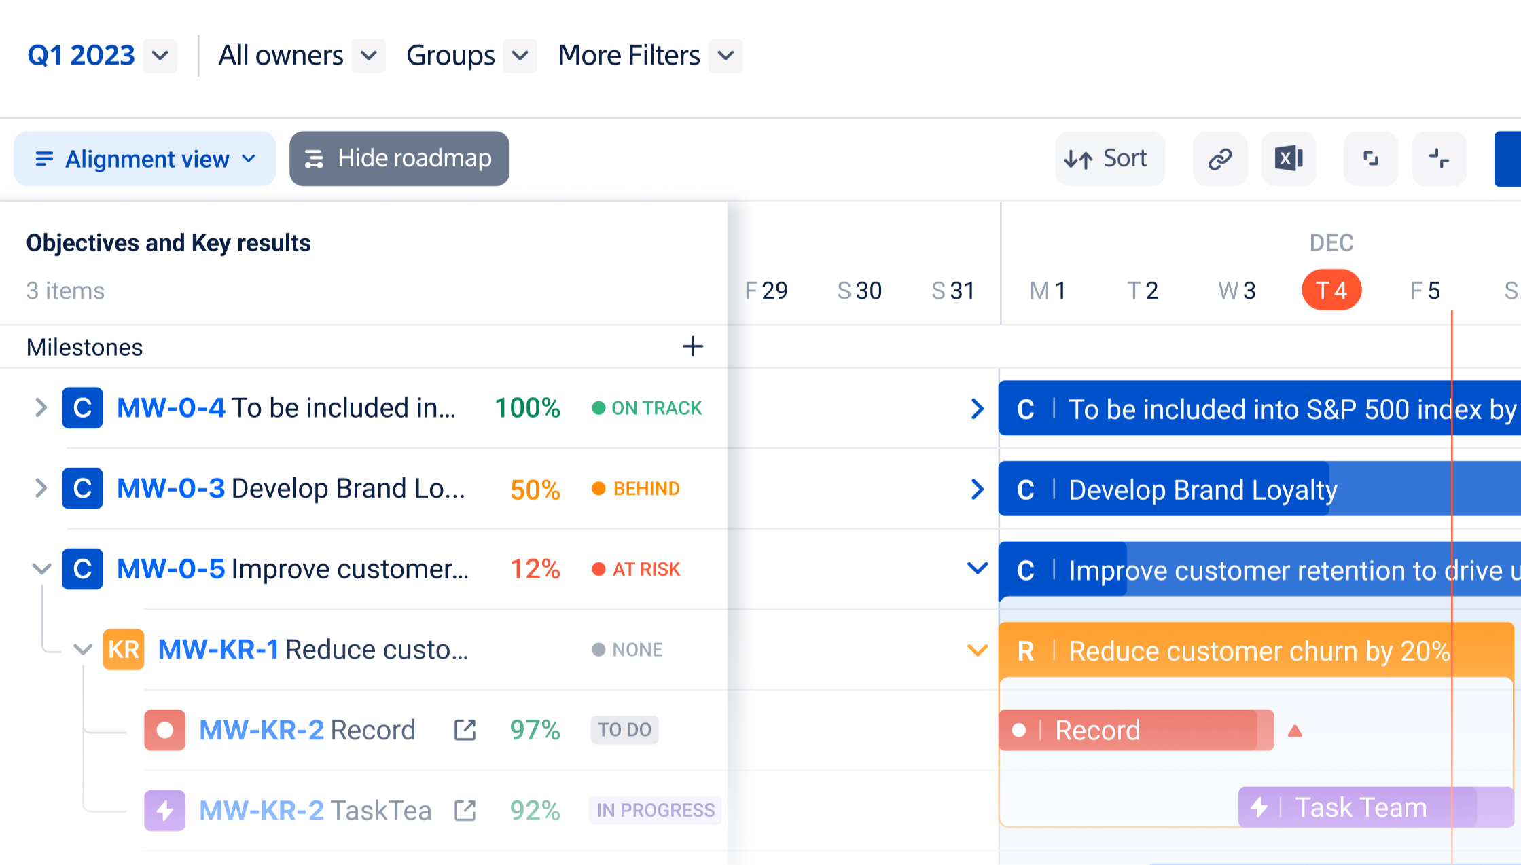Click the collapse all icon in the toolbar

click(1439, 159)
